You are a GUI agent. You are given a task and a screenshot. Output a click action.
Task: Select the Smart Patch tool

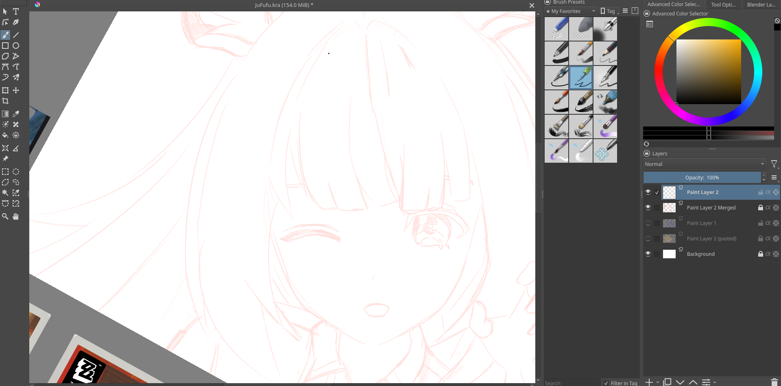(16, 124)
